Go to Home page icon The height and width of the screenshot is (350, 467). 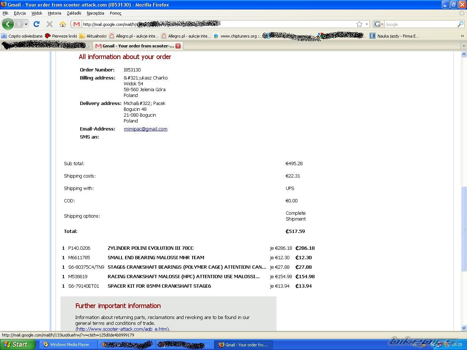(x=63, y=24)
